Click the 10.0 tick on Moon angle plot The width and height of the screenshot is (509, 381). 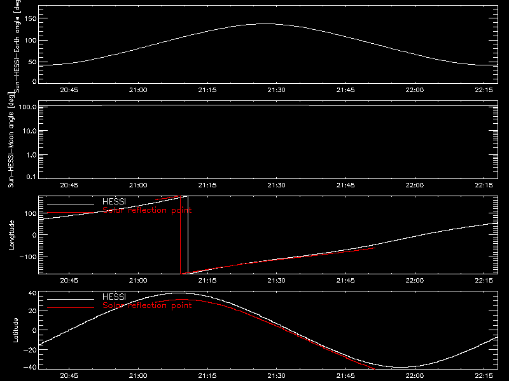(x=29, y=131)
